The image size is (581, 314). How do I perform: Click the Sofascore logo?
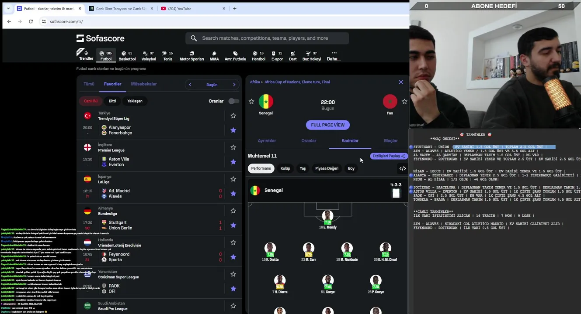pos(101,38)
